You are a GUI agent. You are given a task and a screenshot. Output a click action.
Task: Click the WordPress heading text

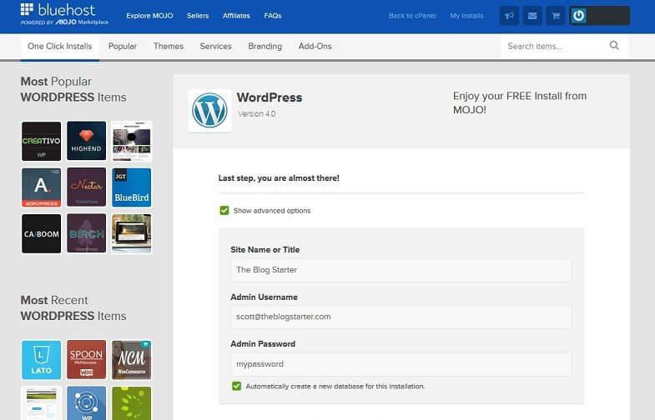pyautogui.click(x=270, y=97)
